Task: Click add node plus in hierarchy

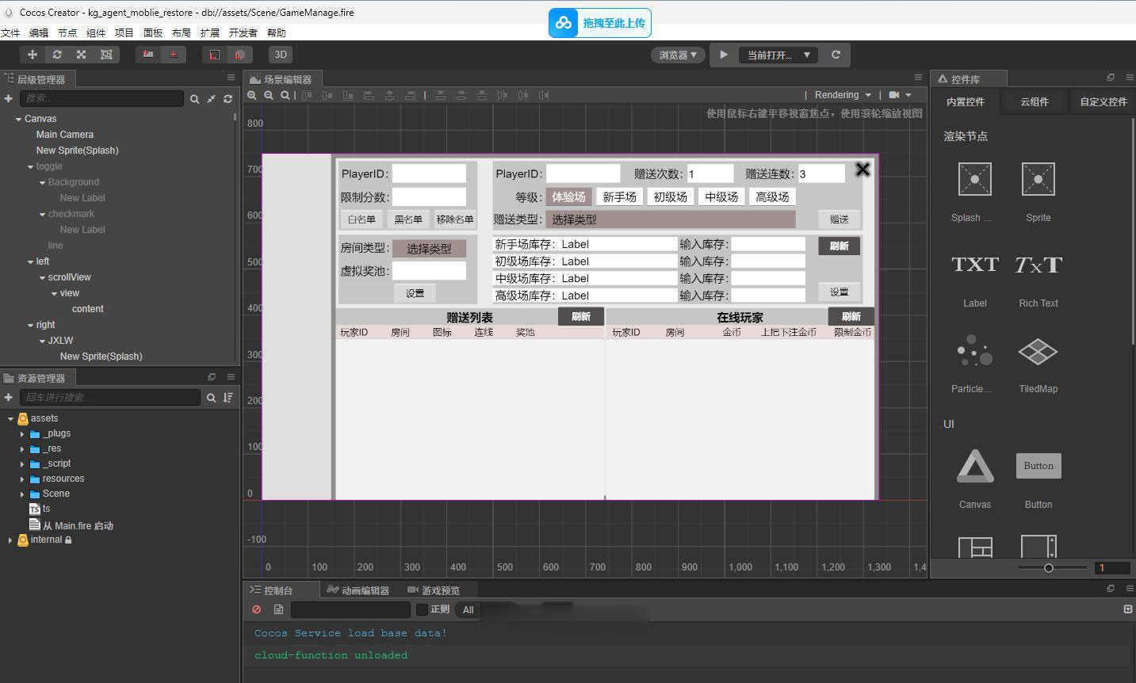Action: [x=9, y=98]
